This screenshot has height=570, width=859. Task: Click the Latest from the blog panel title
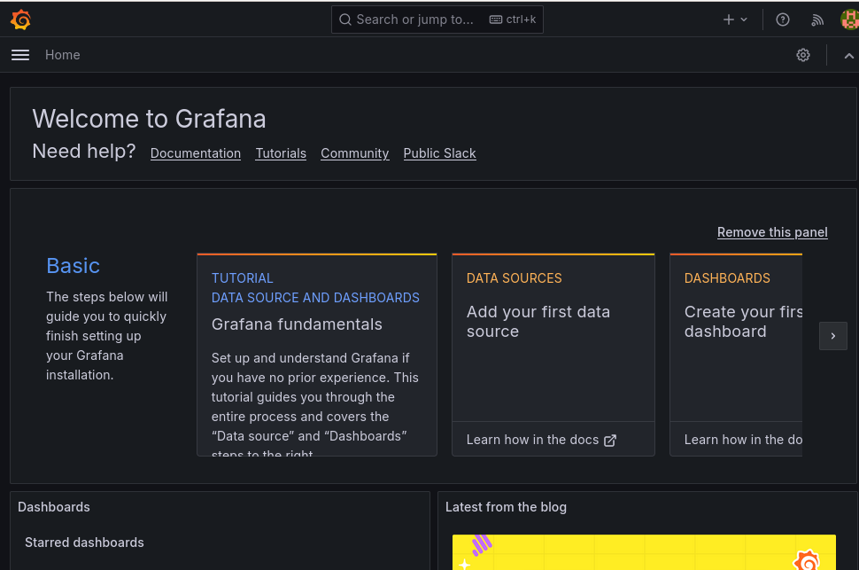506,507
